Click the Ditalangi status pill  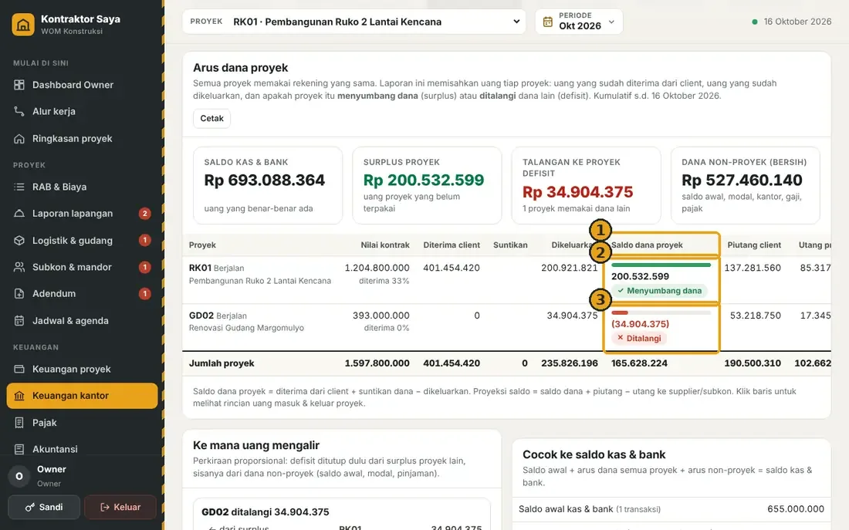(x=640, y=339)
